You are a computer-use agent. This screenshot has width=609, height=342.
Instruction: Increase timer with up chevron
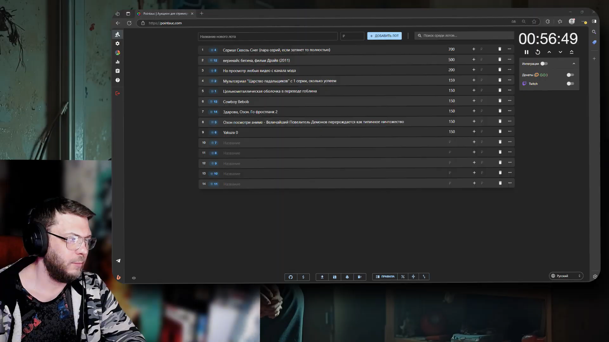click(549, 52)
